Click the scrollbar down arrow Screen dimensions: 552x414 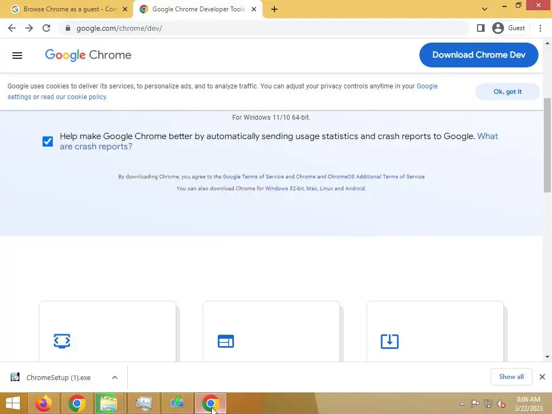tap(547, 357)
